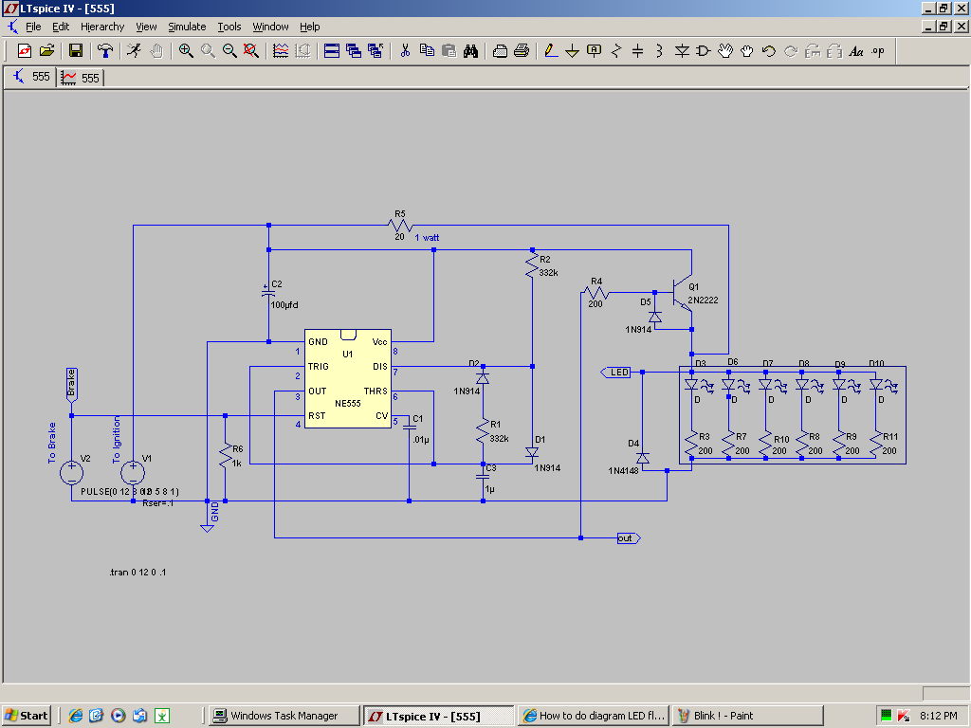This screenshot has height=728, width=971.
Task: Click the Find binoculars icon
Action: (x=470, y=51)
